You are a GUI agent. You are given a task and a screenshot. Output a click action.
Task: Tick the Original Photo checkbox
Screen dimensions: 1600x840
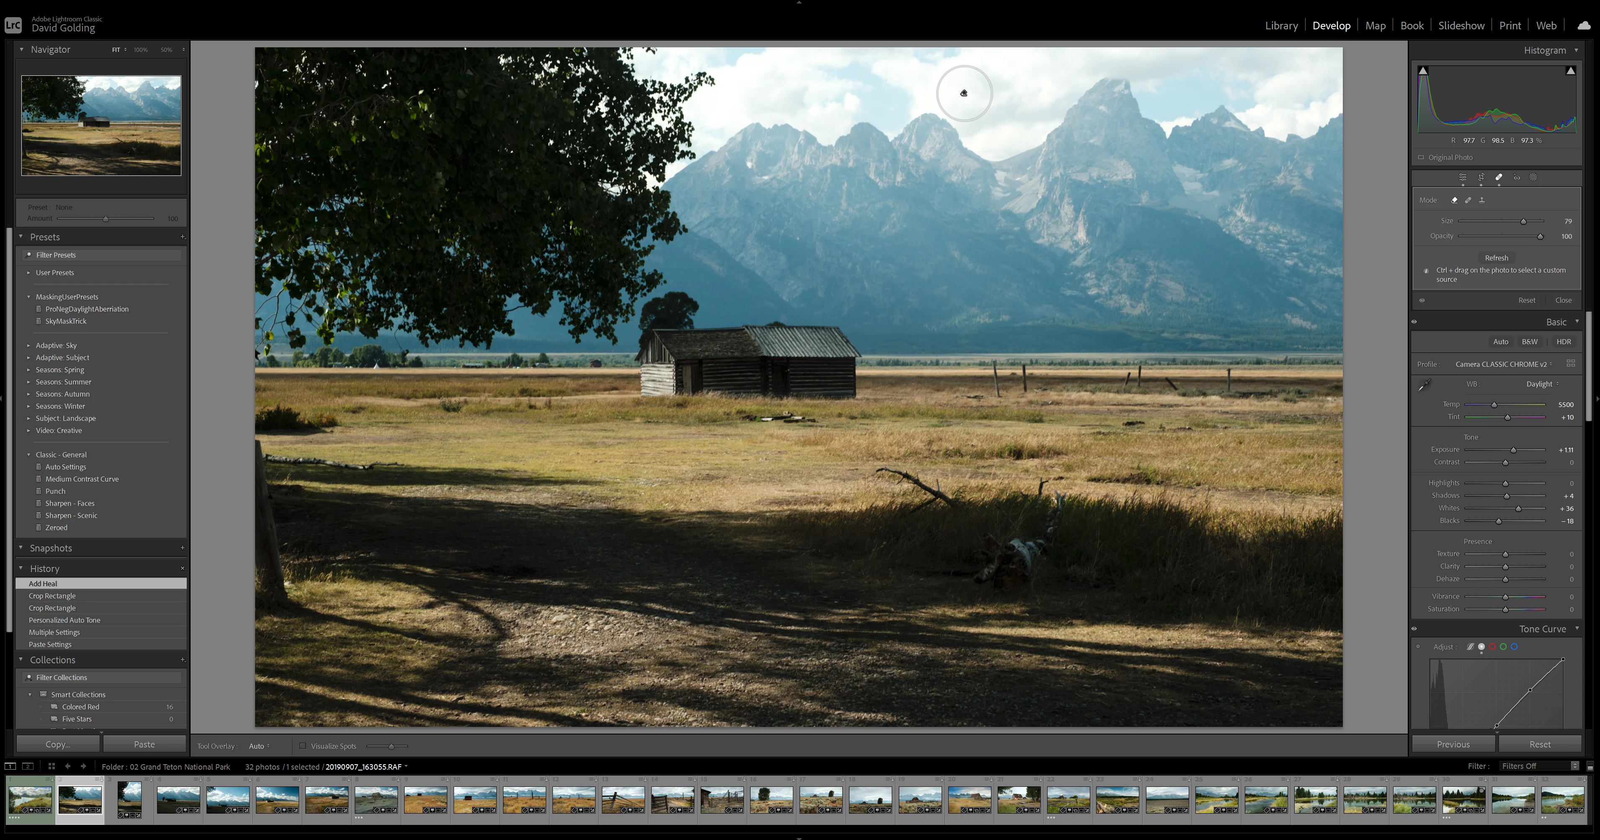tap(1421, 157)
